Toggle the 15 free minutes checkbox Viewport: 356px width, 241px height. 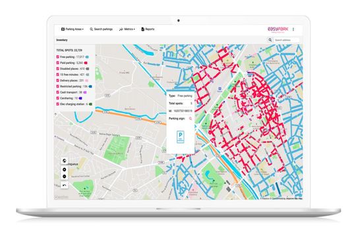(x=57, y=74)
